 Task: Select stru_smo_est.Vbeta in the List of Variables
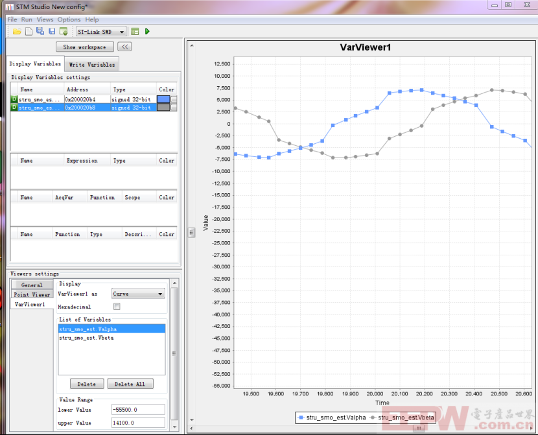[x=112, y=338]
